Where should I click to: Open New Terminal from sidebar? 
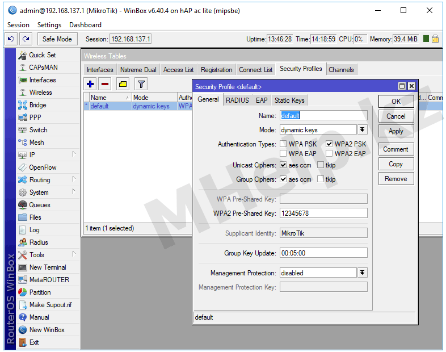pos(48,267)
